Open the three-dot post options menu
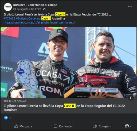The image size is (137, 131). tap(130, 7)
